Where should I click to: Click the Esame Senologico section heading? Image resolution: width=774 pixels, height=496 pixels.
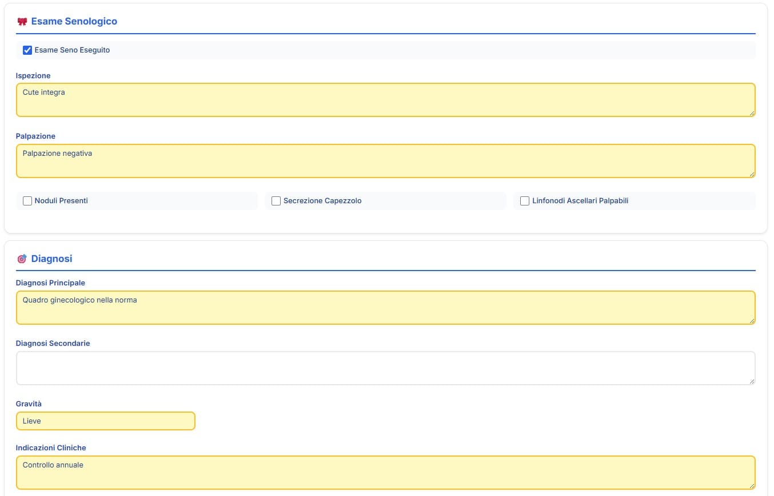tap(74, 22)
